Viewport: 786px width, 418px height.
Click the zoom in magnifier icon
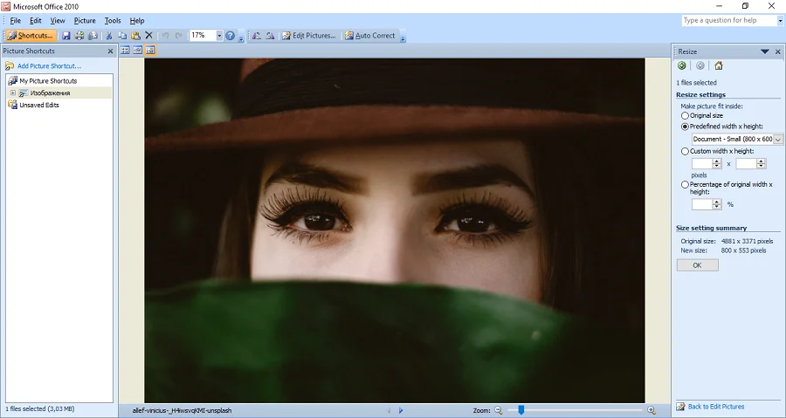coord(651,410)
